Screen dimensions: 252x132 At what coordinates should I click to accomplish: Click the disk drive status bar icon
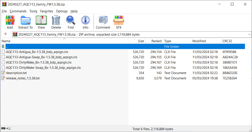coord(4,129)
